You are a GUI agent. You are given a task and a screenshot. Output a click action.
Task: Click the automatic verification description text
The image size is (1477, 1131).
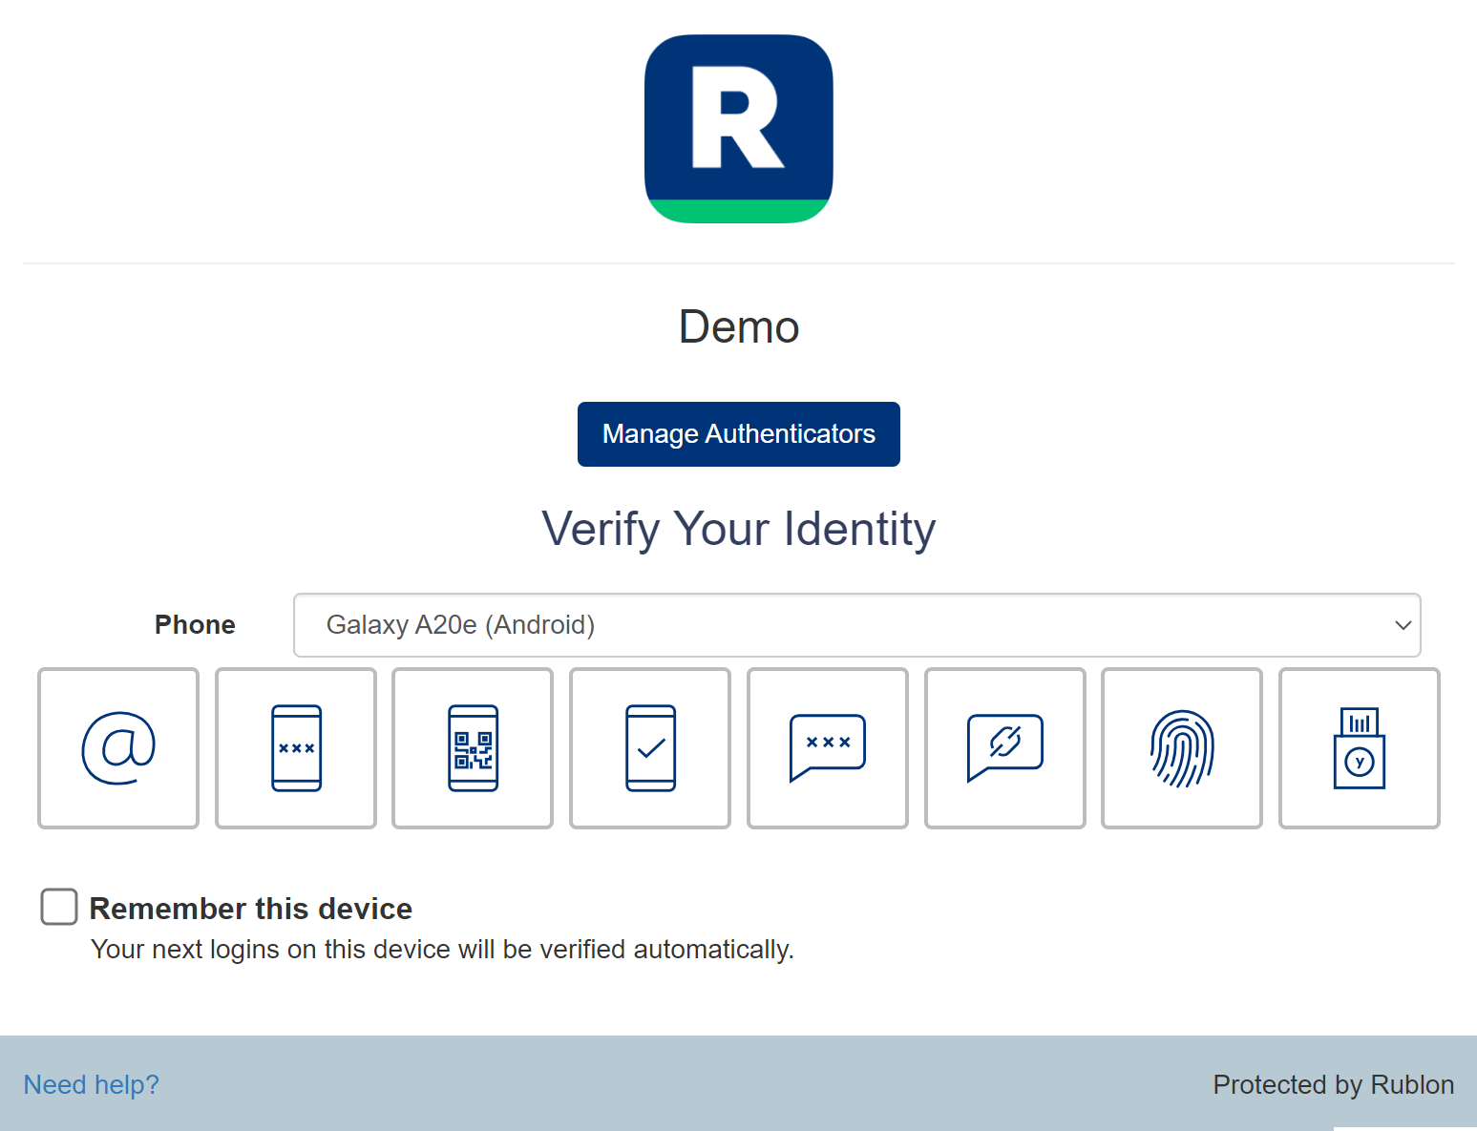[442, 950]
